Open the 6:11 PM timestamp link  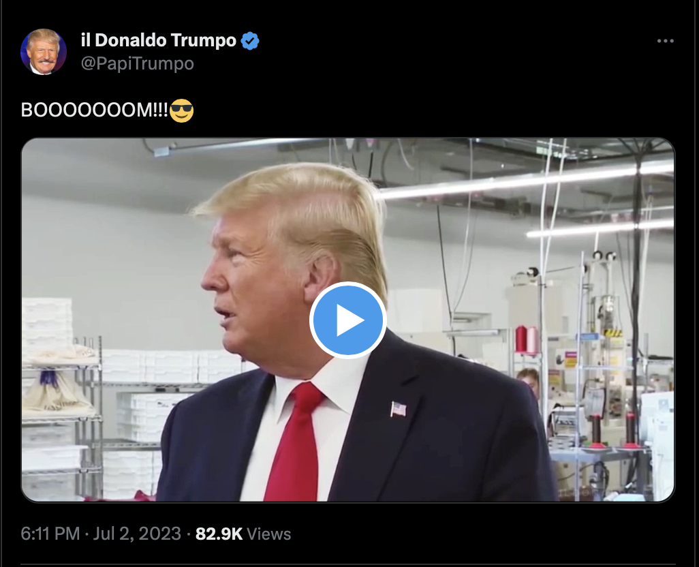click(50, 534)
